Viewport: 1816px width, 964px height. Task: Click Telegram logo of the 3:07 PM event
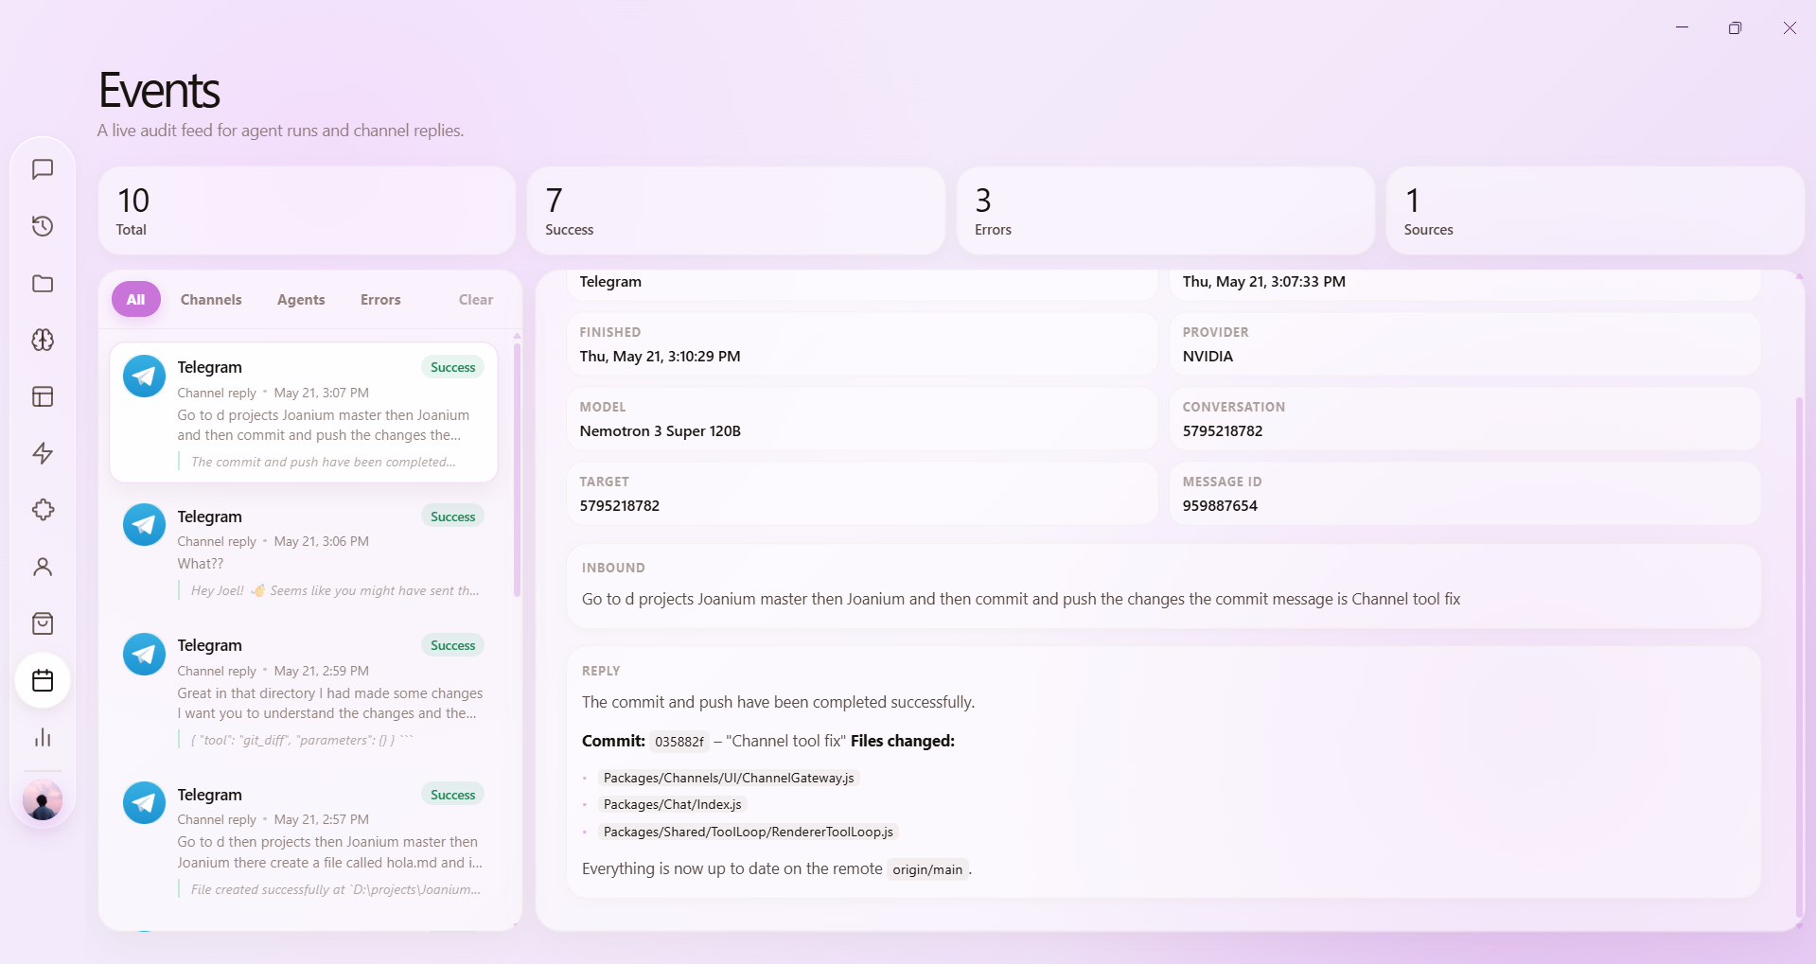[x=145, y=377]
